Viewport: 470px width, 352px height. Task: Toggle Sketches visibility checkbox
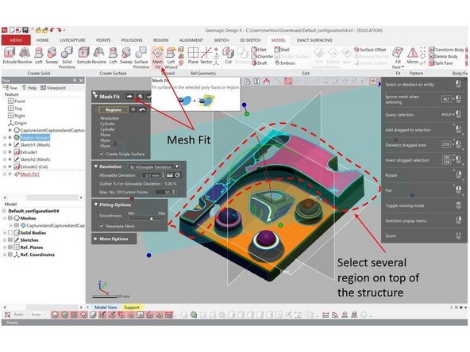tap(10, 240)
